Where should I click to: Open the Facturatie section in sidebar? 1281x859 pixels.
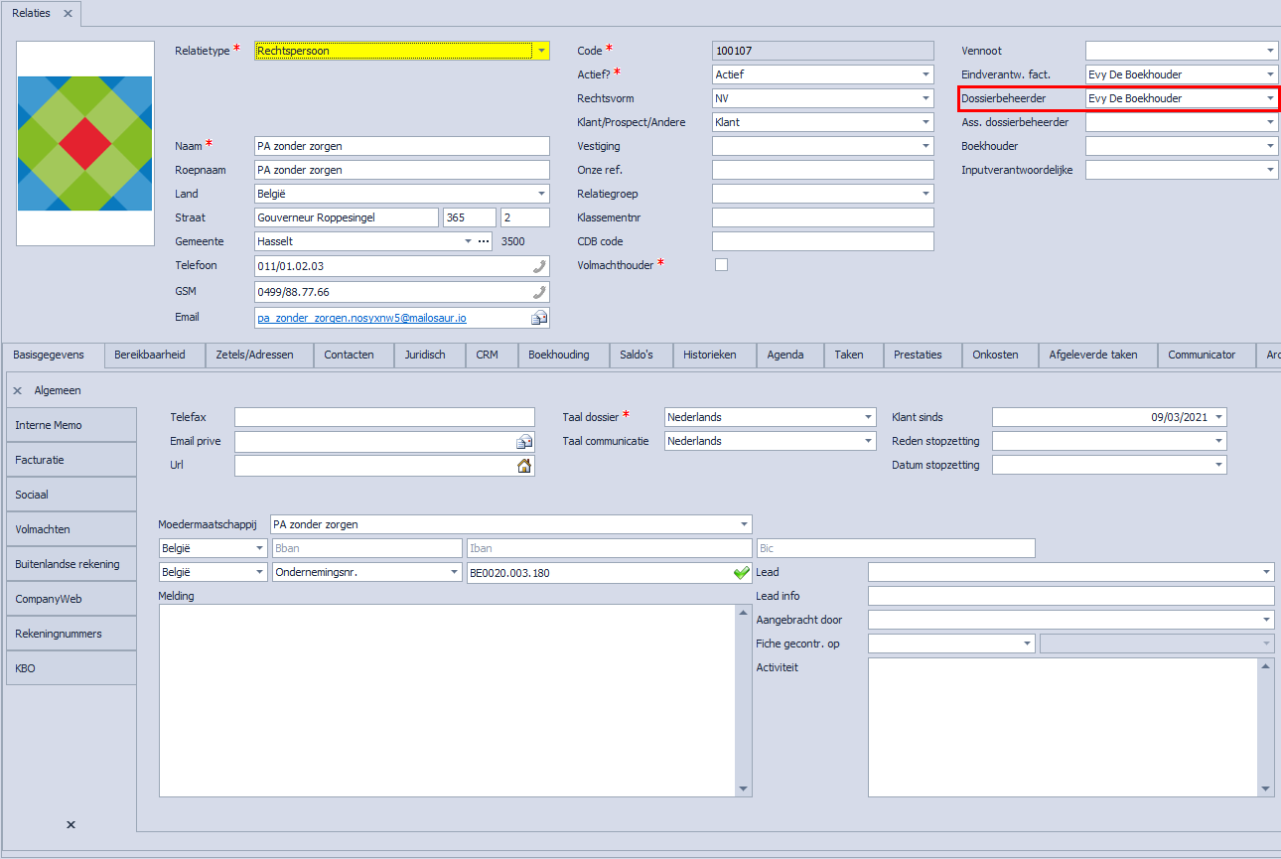(70, 460)
